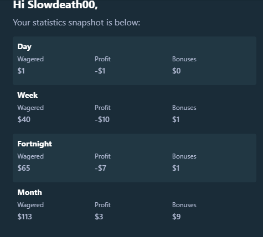Click the Month profit amount $3
Screen dimensions: 263x237
coord(99,217)
